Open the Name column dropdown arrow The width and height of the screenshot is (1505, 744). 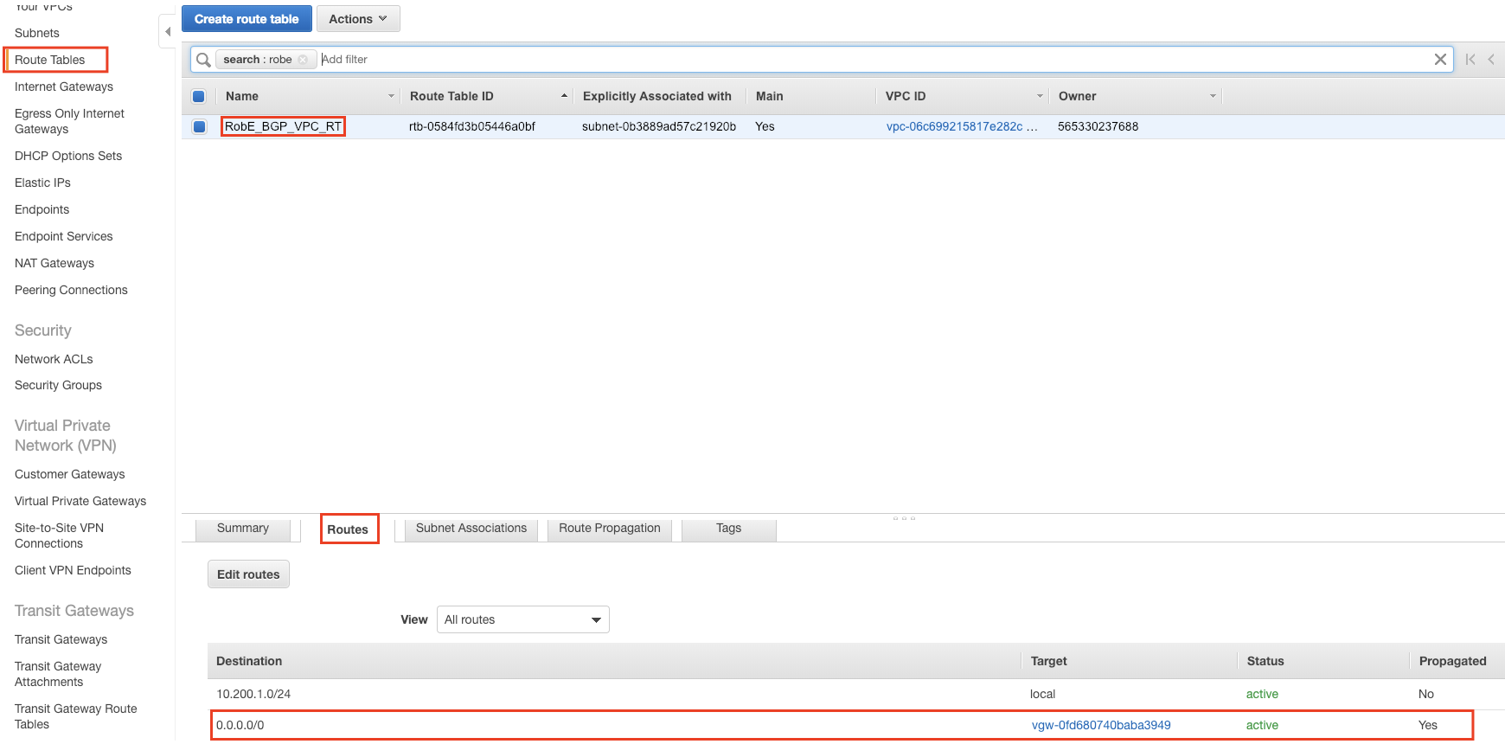point(391,96)
